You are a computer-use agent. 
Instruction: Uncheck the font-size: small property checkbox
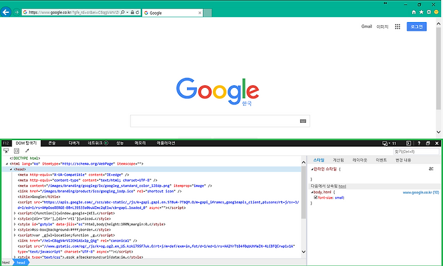[x=316, y=197]
